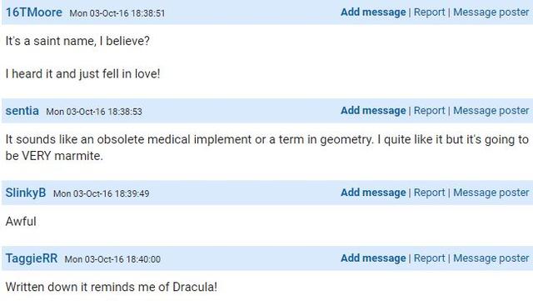The image size is (533, 301).
Task: Click sentia's post timestamp 18:38:53
Action: click(x=94, y=112)
